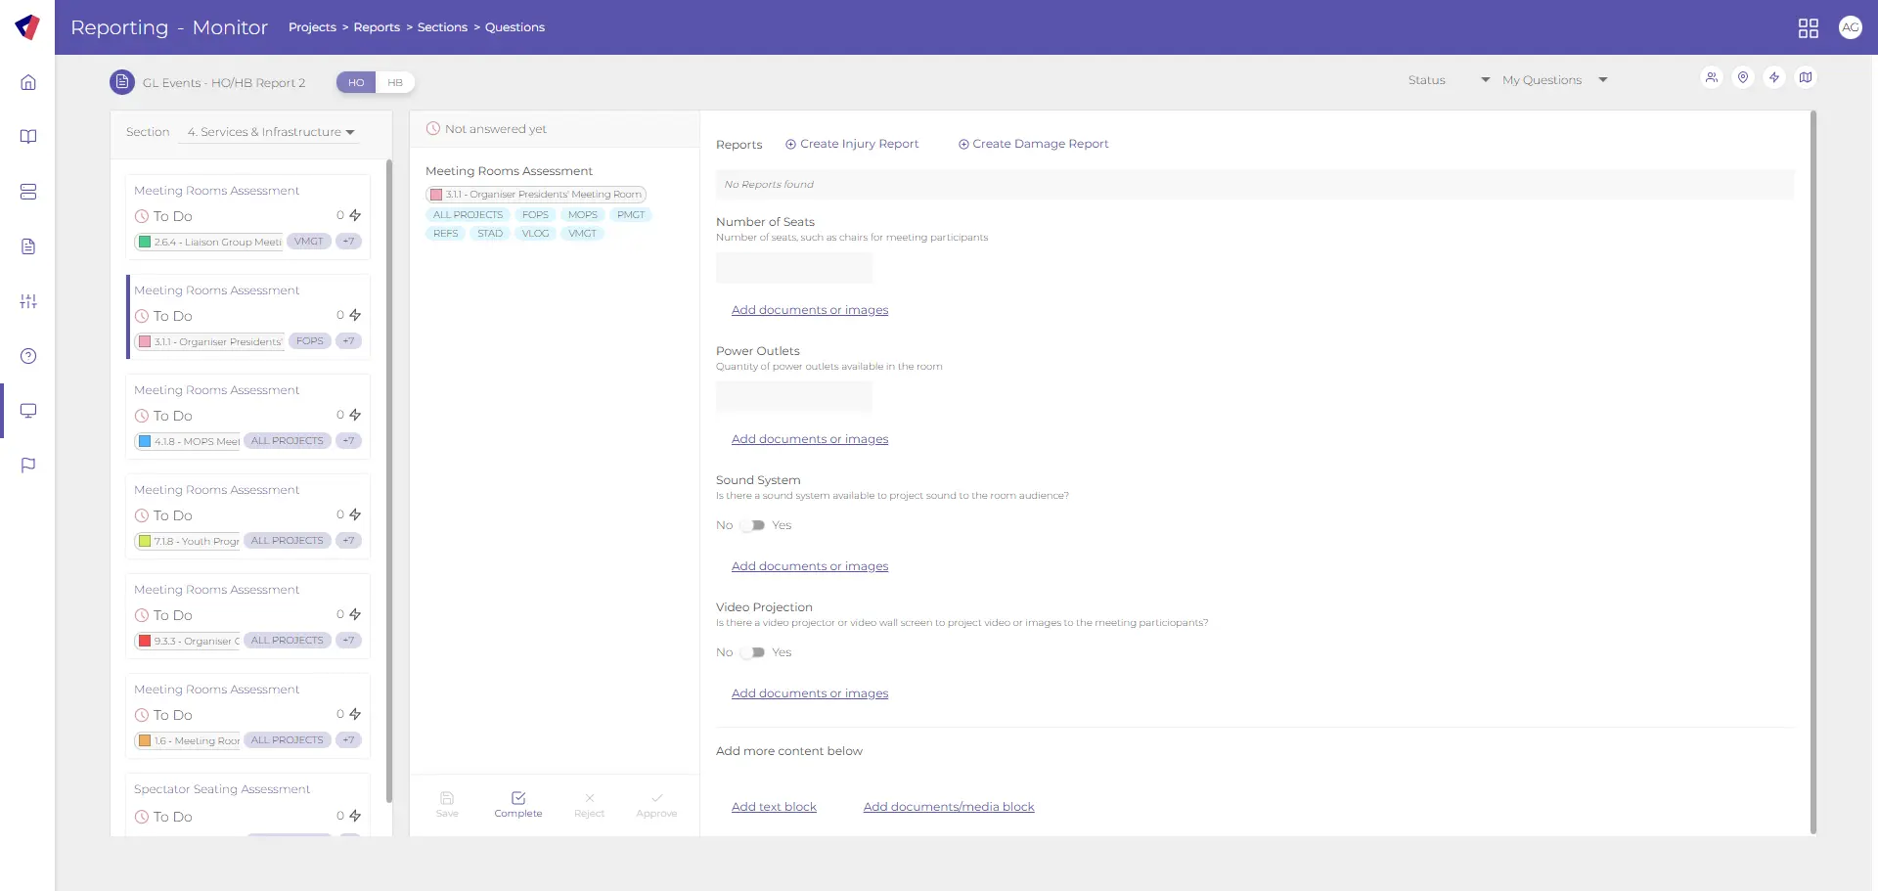Viewport: 1878px width, 891px height.
Task: Click Create Injury Report
Action: (852, 144)
